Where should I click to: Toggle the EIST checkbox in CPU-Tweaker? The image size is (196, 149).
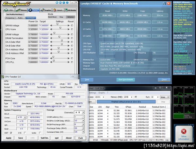click(11, 133)
